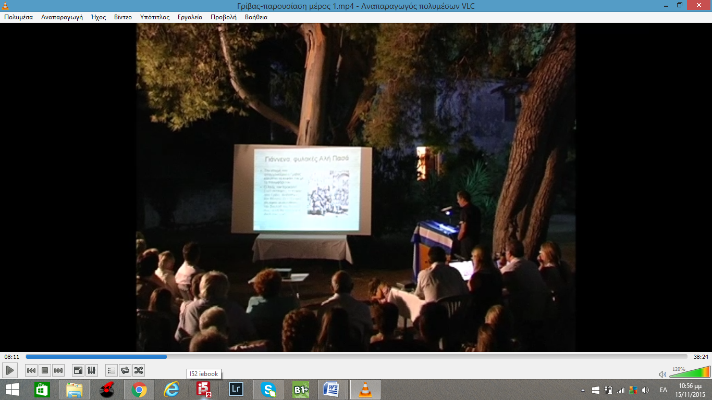The width and height of the screenshot is (712, 400).
Task: Show the playlist panel
Action: [112, 370]
